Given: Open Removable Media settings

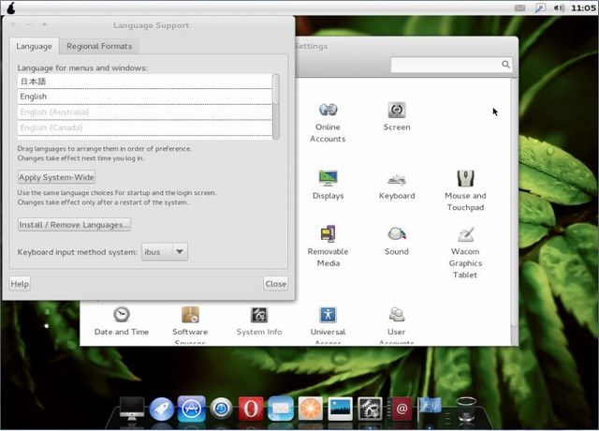Looking at the screenshot, I should coord(328,235).
